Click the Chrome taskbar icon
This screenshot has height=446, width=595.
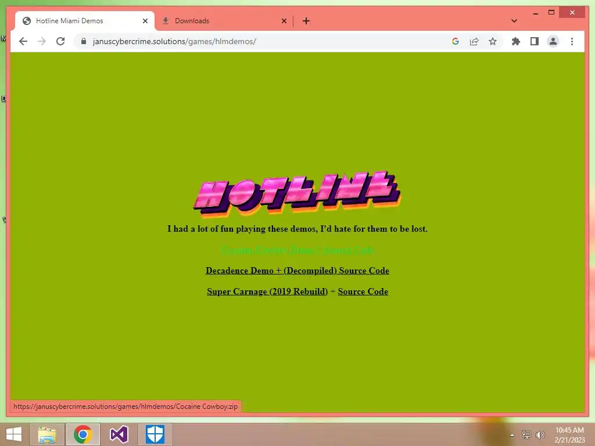tap(83, 434)
